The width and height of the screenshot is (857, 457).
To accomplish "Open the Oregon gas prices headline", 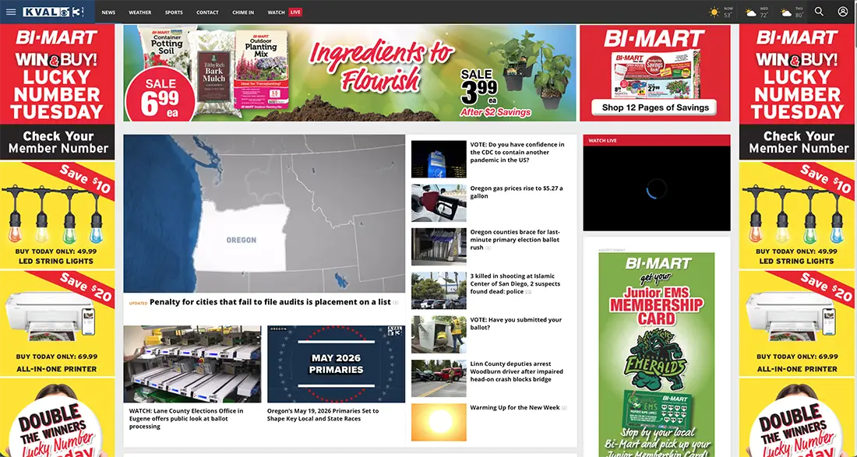I will [516, 192].
